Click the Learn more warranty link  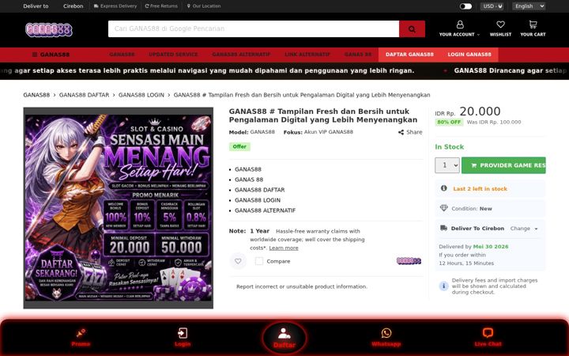coord(284,248)
